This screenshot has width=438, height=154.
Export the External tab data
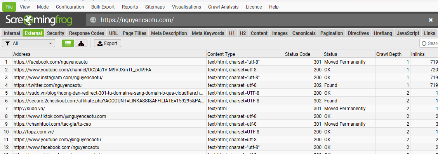pos(108,43)
